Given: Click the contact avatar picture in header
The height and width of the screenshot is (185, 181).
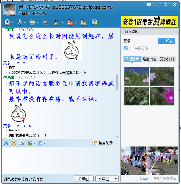Looking at the screenshot, I should pos(9,10).
